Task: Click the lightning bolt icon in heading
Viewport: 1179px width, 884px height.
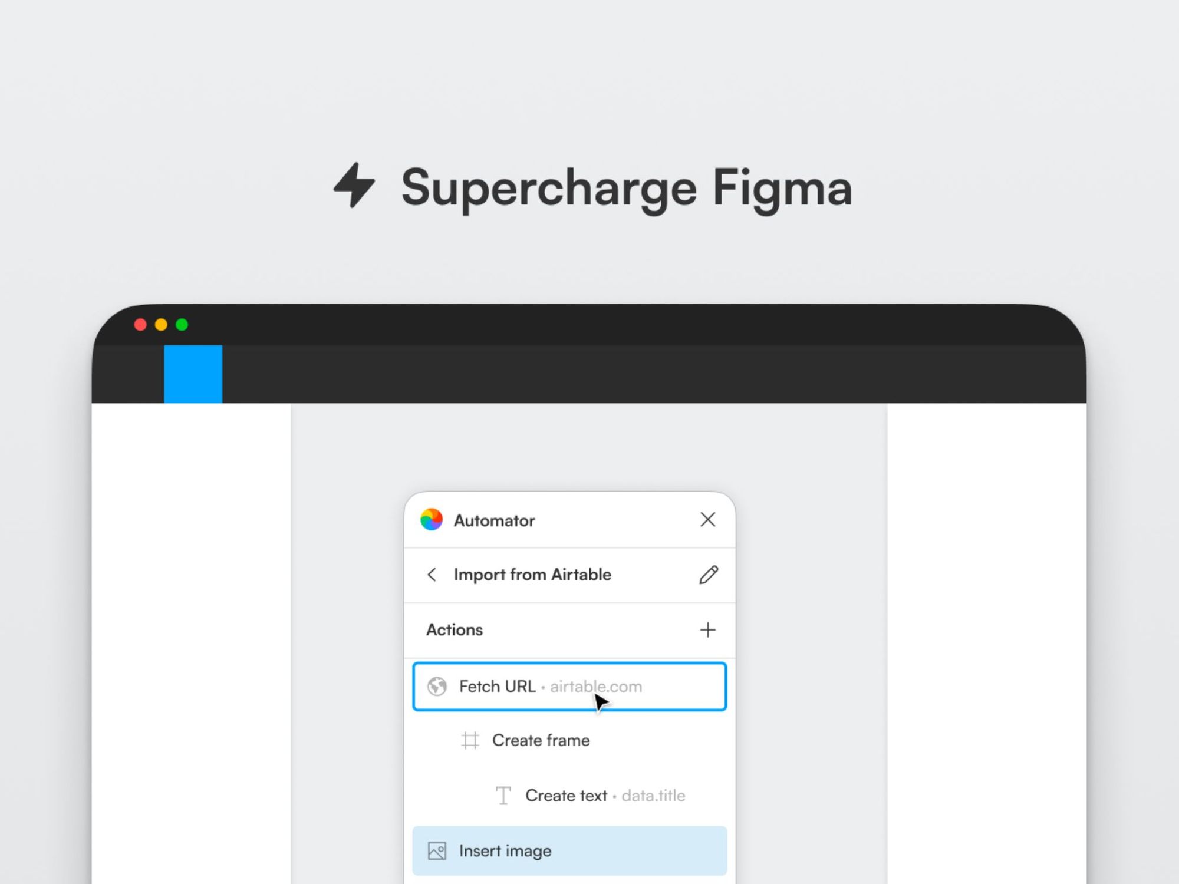Action: click(x=354, y=186)
